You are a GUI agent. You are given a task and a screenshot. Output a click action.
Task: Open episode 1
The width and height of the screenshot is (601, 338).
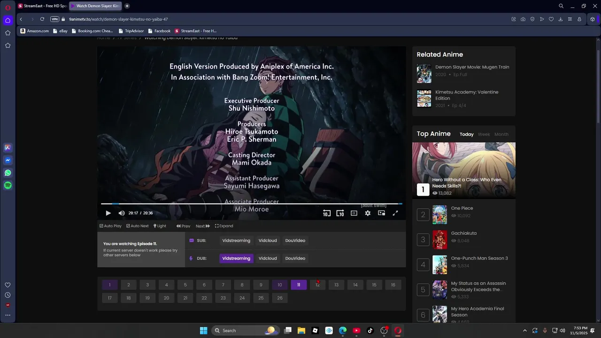point(110,285)
